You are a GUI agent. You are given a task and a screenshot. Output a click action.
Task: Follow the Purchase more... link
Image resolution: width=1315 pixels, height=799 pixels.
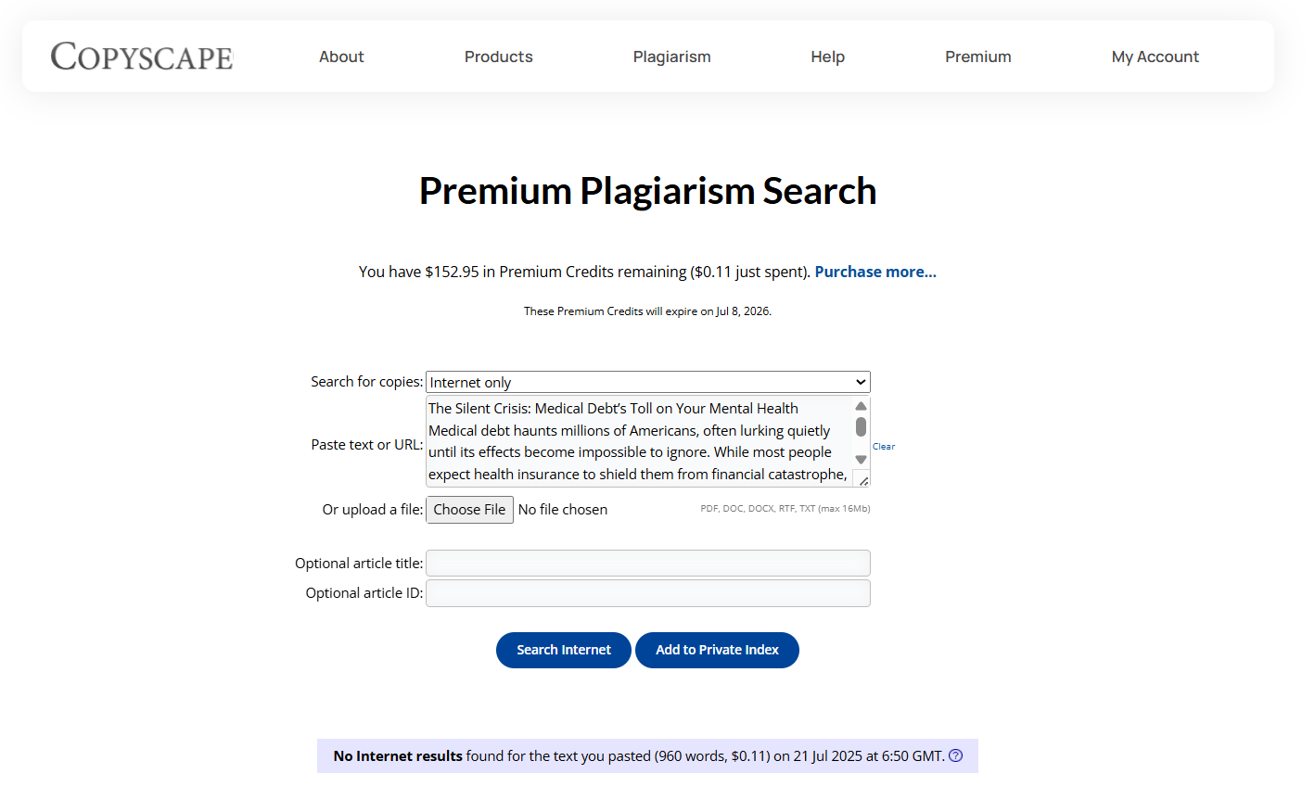[x=875, y=272]
